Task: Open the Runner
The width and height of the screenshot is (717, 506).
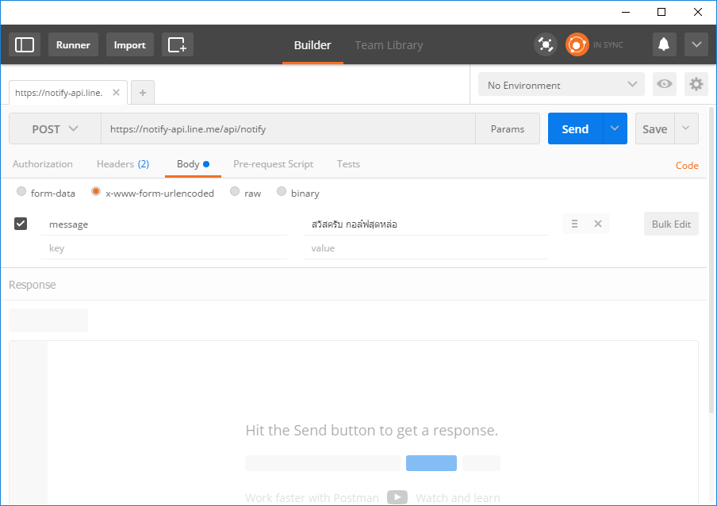Action: pyautogui.click(x=73, y=44)
